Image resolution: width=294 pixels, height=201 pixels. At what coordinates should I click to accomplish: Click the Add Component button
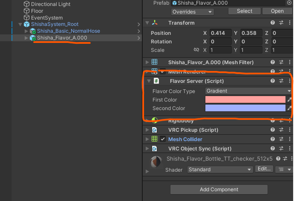point(219,190)
